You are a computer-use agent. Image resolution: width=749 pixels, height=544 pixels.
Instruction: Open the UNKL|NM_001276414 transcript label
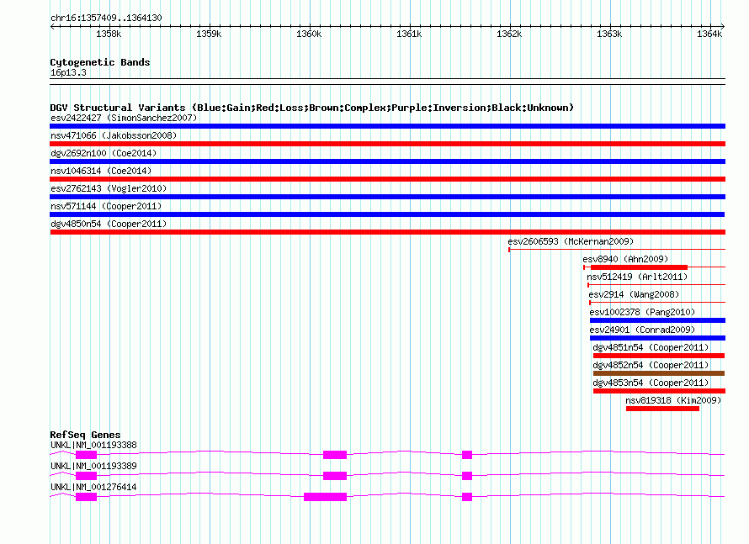(x=93, y=487)
